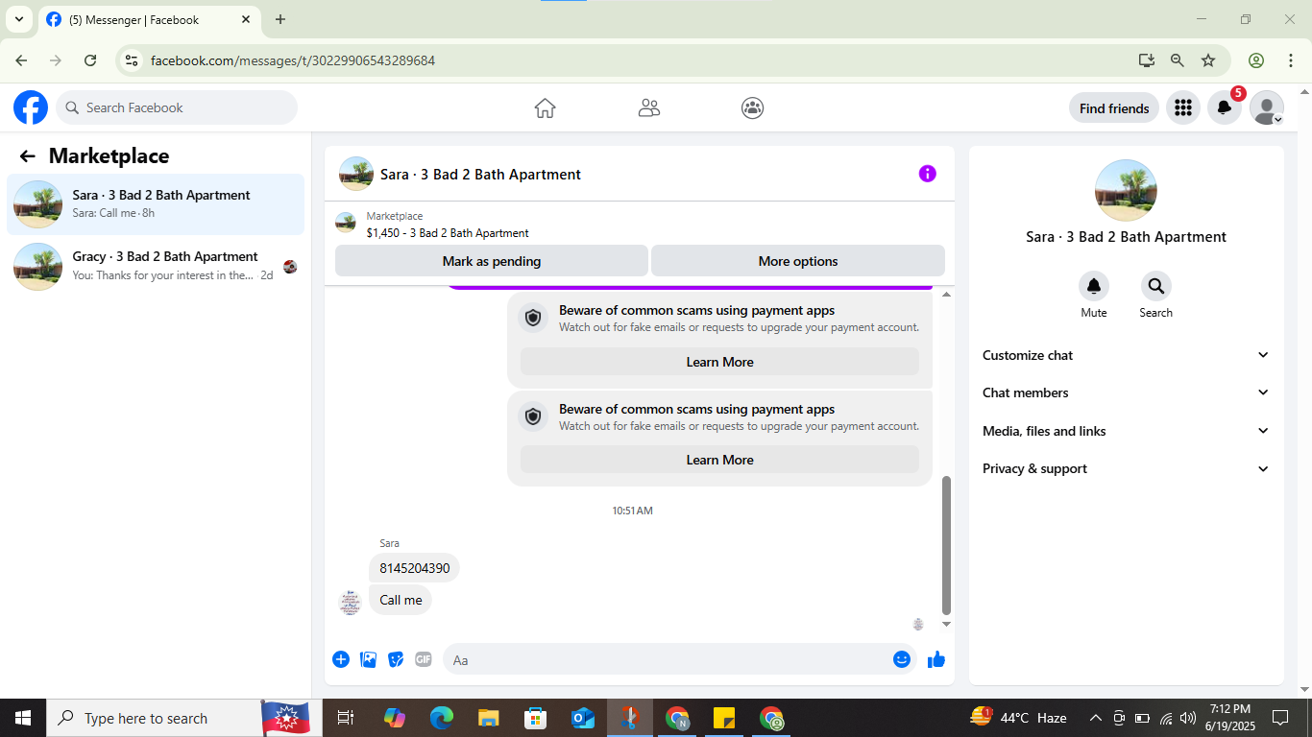The width and height of the screenshot is (1312, 737).
Task: Expand Chat members section
Action: [x=1126, y=392]
